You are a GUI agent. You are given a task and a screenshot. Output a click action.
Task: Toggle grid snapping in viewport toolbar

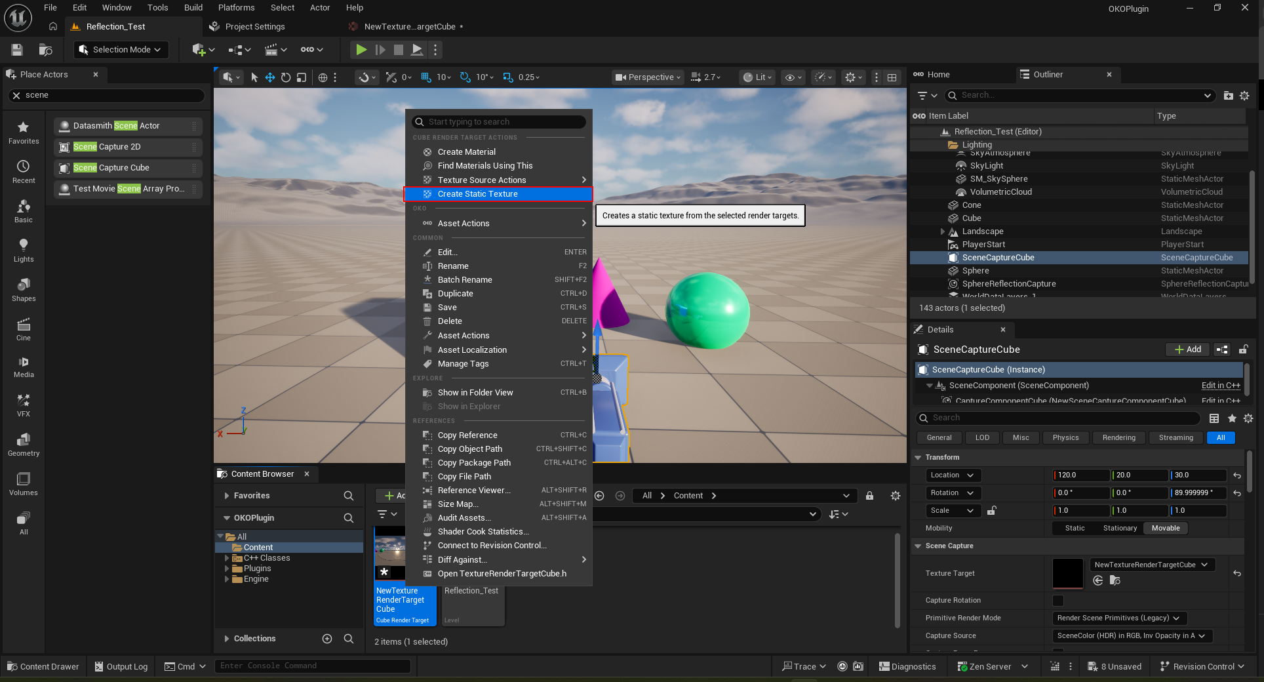426,77
